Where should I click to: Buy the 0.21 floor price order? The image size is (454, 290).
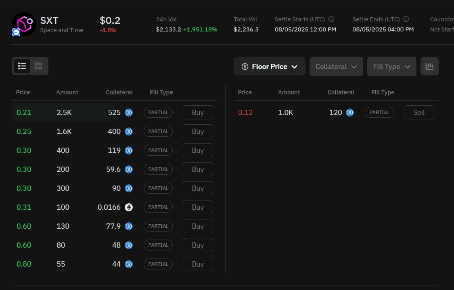198,112
